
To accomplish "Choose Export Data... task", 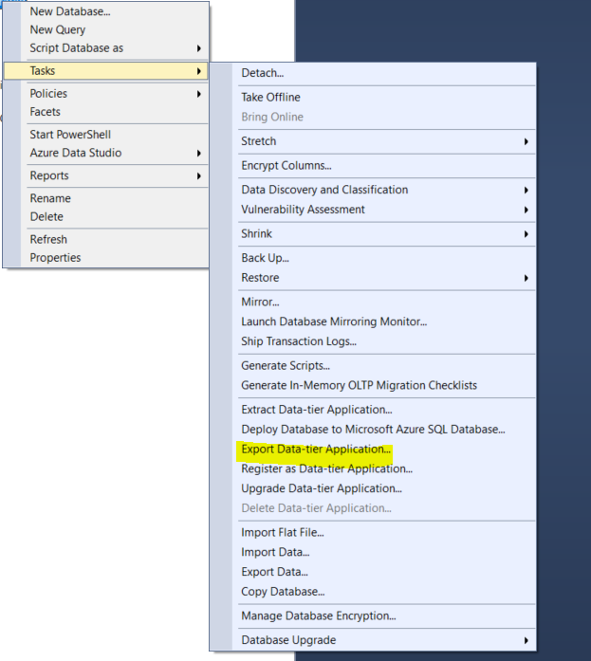I will click(373, 572).
